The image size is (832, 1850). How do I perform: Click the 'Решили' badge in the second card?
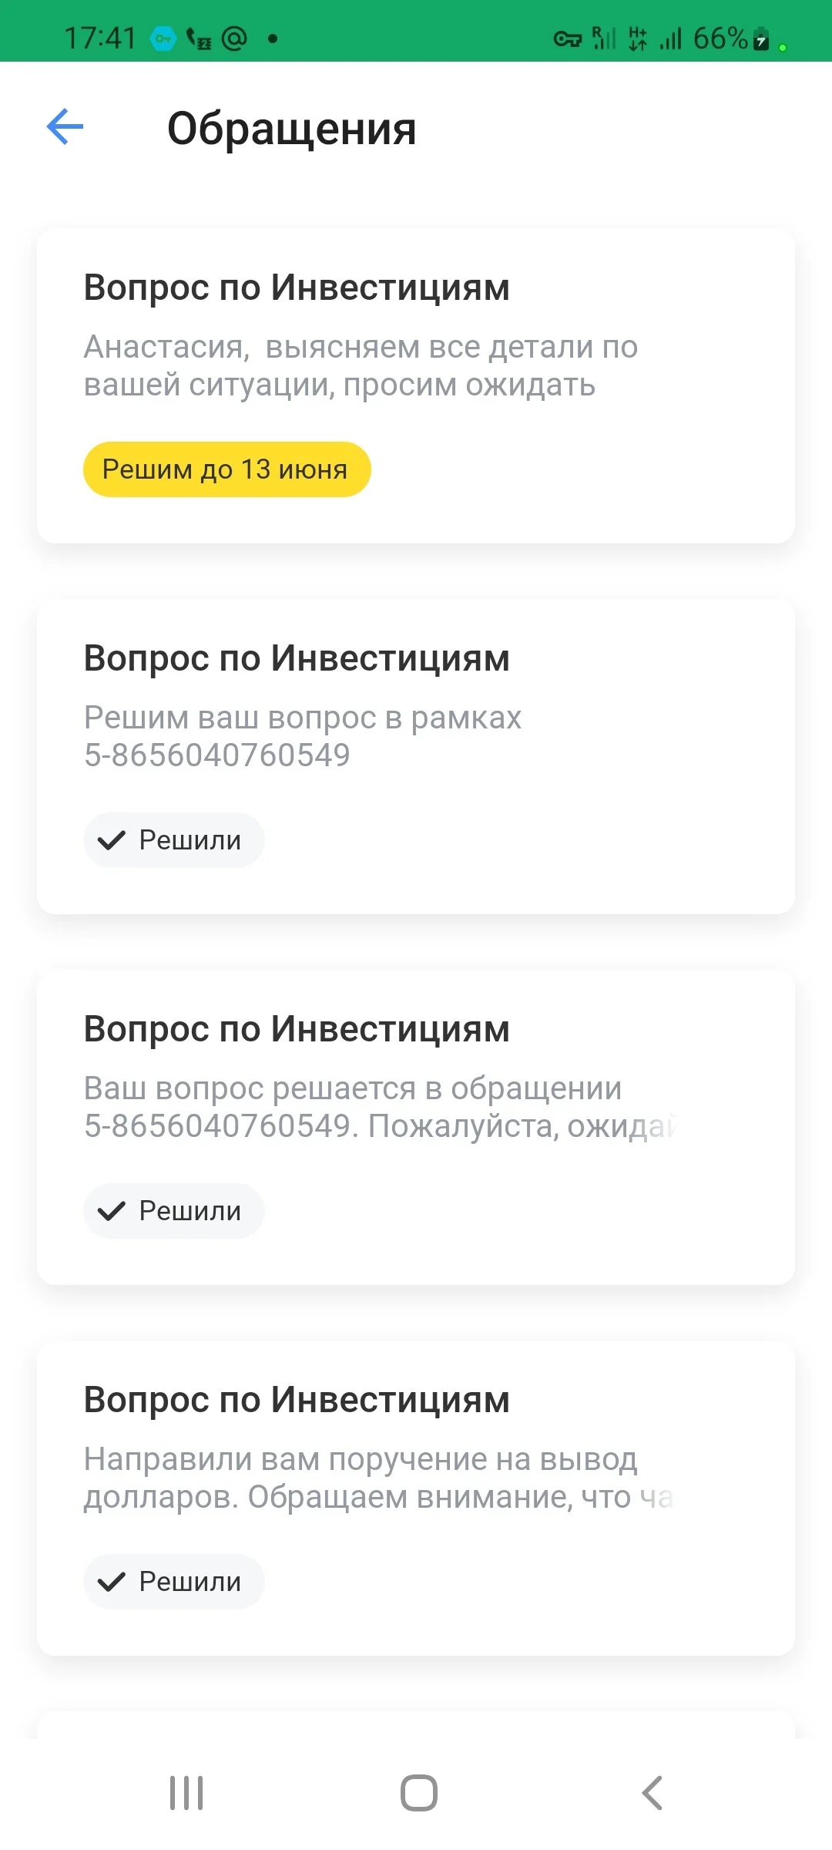tap(174, 840)
